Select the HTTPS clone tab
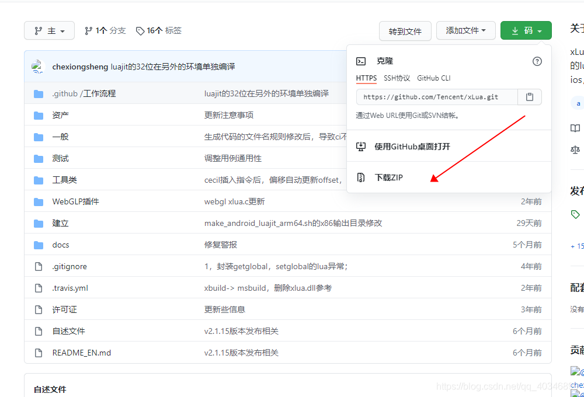The width and height of the screenshot is (584, 397). tap(366, 78)
